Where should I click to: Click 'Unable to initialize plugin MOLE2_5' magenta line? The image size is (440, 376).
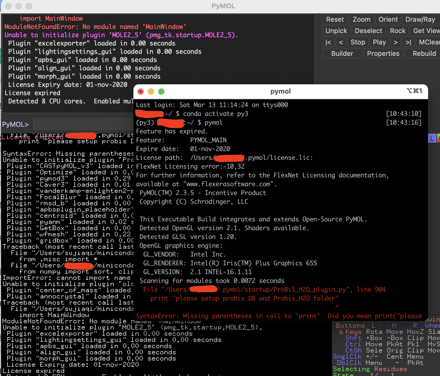point(121,35)
